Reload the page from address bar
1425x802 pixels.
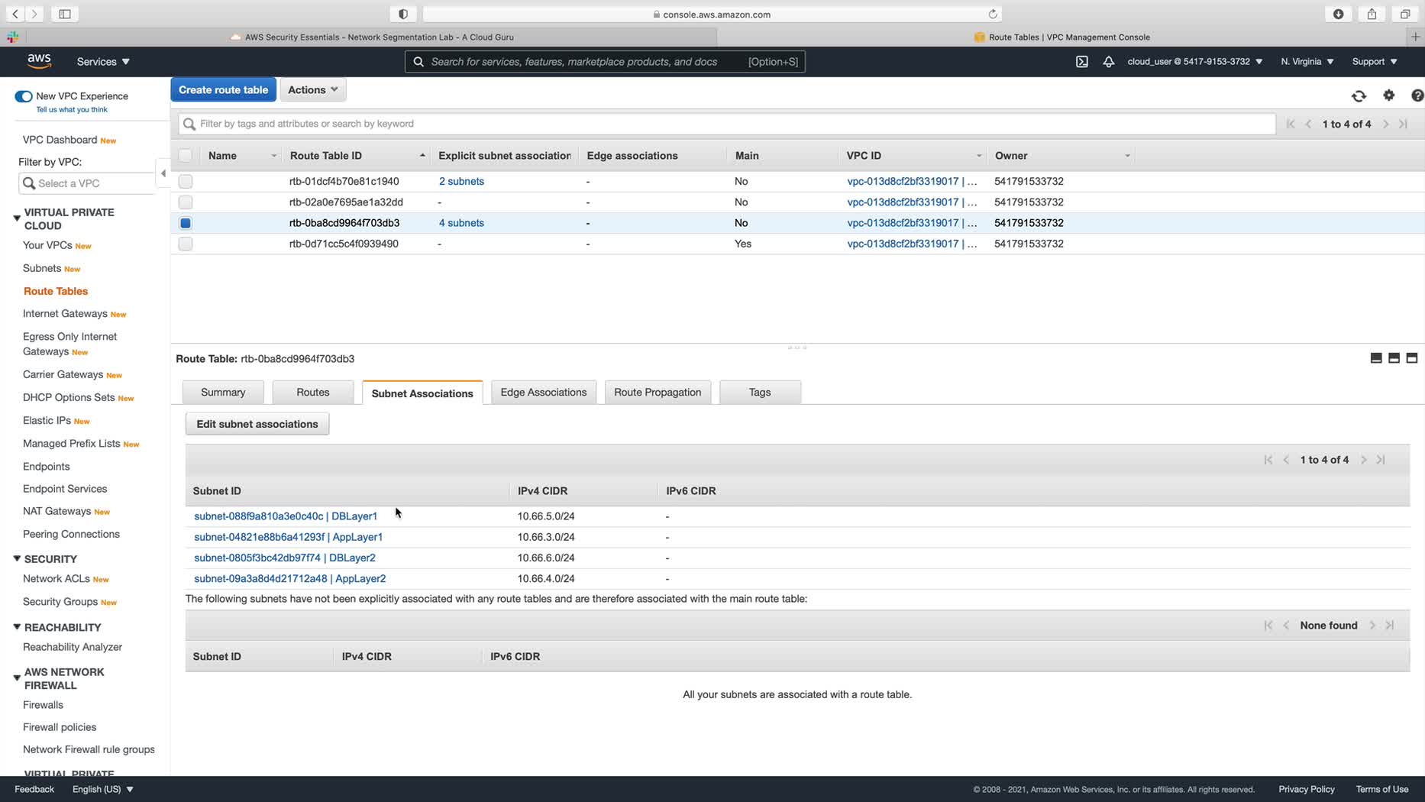(993, 14)
